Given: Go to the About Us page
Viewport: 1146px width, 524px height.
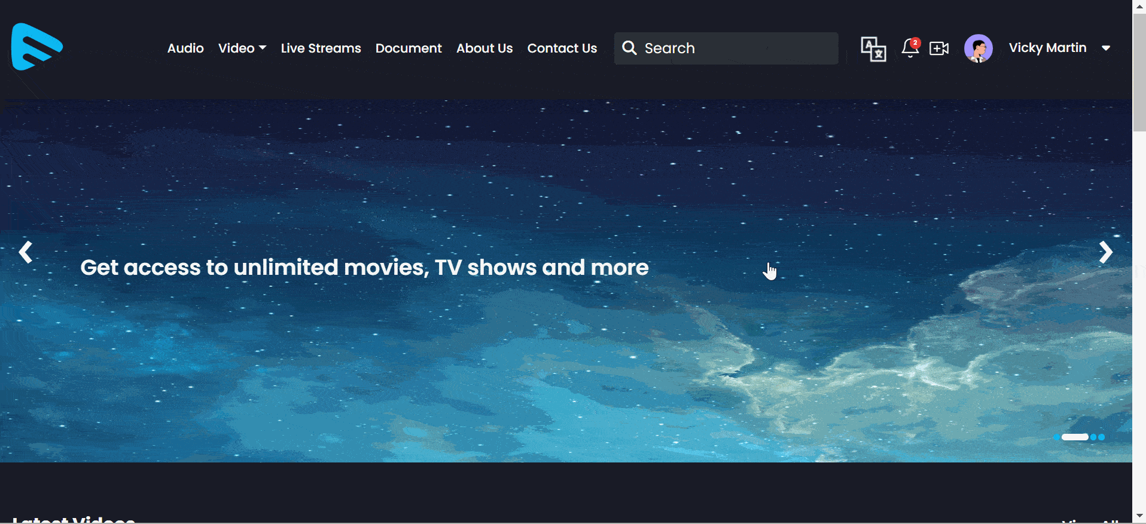Looking at the screenshot, I should coord(484,48).
